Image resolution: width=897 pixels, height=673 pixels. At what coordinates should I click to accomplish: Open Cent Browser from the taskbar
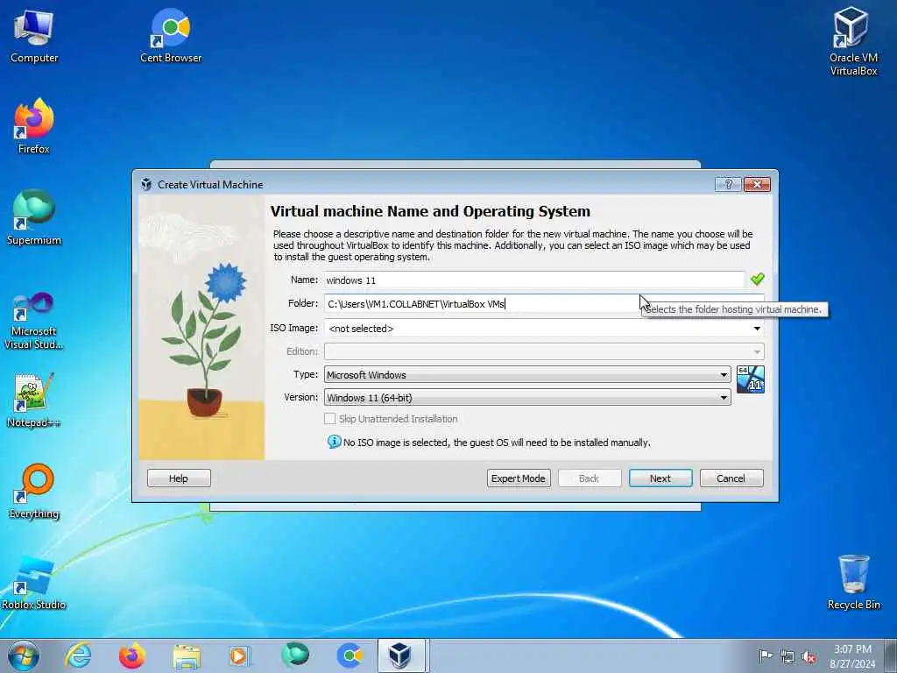point(349,655)
